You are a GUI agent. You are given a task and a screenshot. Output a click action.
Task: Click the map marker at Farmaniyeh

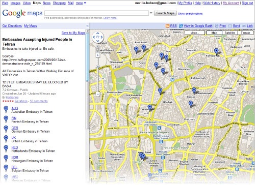click(x=216, y=51)
